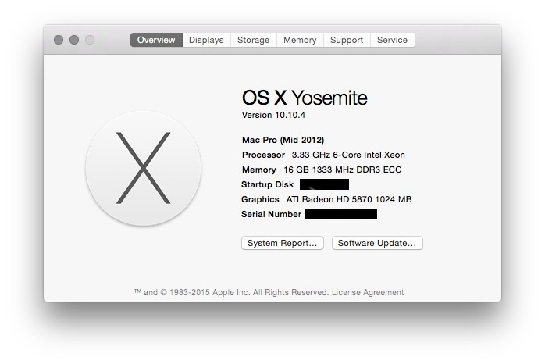Close the About This Mac window
The height and width of the screenshot is (364, 545).
click(59, 40)
